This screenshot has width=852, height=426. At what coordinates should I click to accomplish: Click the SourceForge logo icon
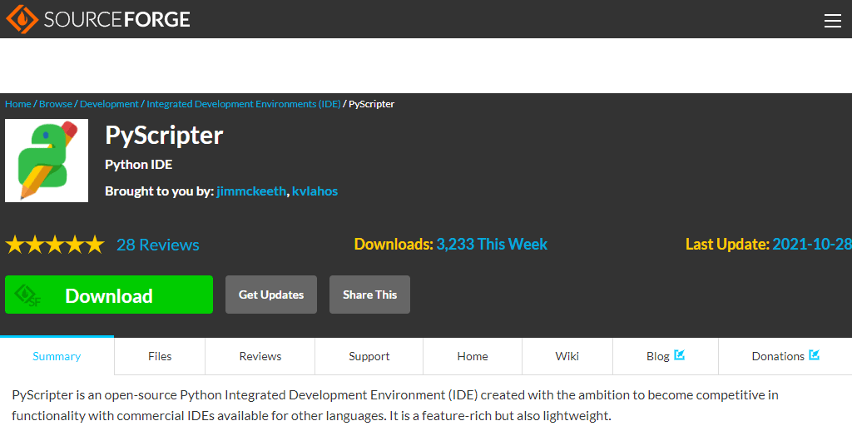(22, 19)
